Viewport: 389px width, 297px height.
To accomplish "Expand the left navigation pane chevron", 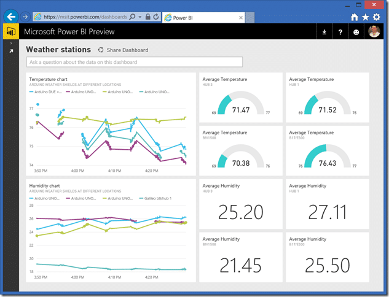I will [x=11, y=44].
